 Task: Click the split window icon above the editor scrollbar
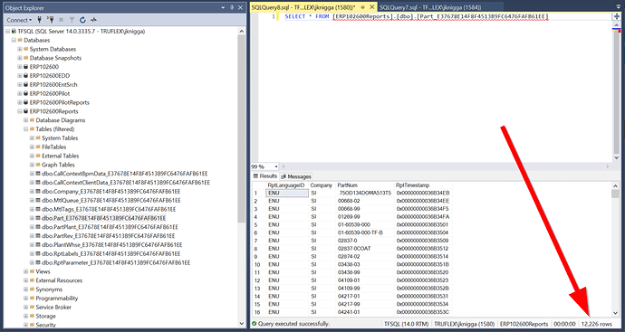point(616,16)
